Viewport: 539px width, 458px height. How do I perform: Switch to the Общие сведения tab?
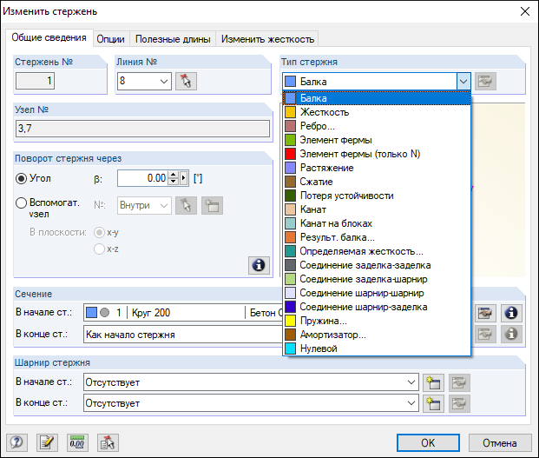(49, 37)
